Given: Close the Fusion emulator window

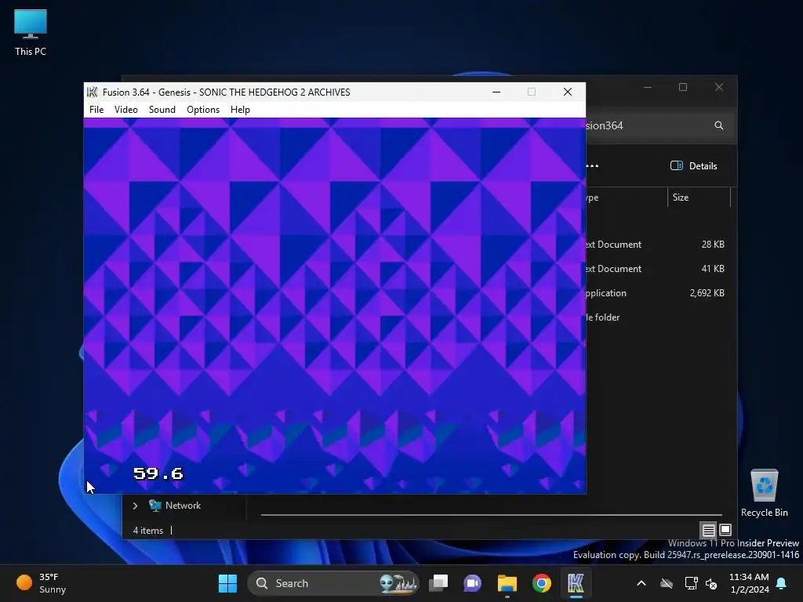Looking at the screenshot, I should point(568,92).
